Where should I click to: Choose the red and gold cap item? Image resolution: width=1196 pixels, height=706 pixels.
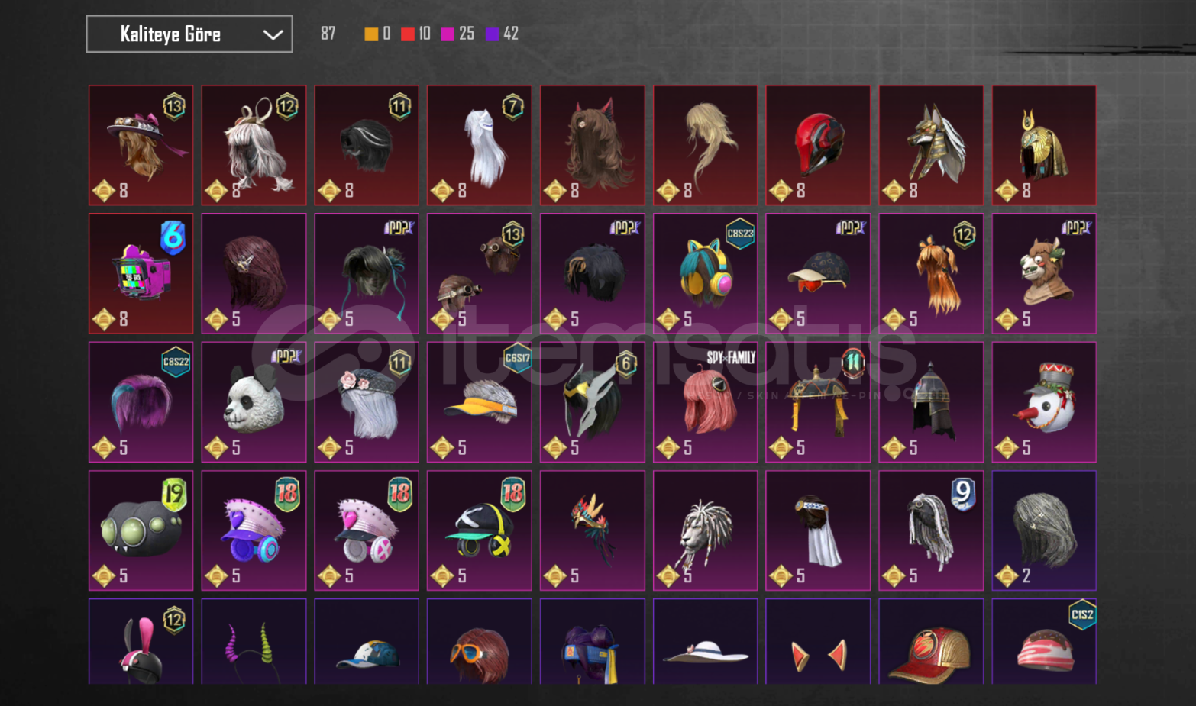pyautogui.click(x=931, y=641)
